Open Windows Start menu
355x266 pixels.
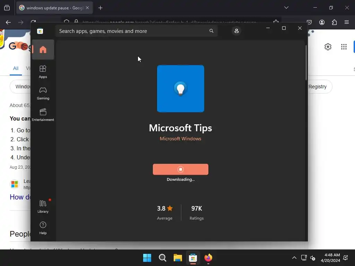point(147,258)
